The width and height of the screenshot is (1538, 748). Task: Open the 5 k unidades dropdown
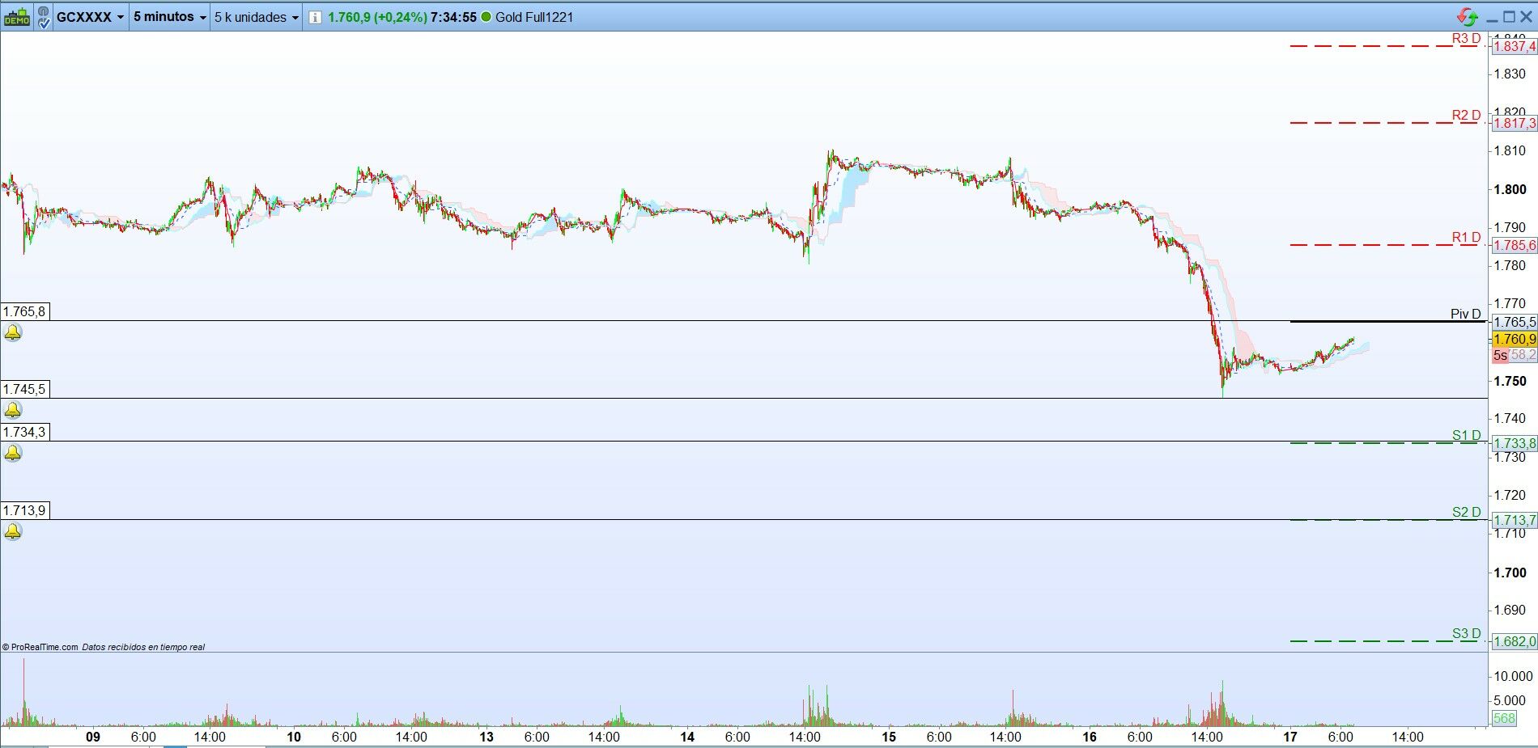click(257, 16)
